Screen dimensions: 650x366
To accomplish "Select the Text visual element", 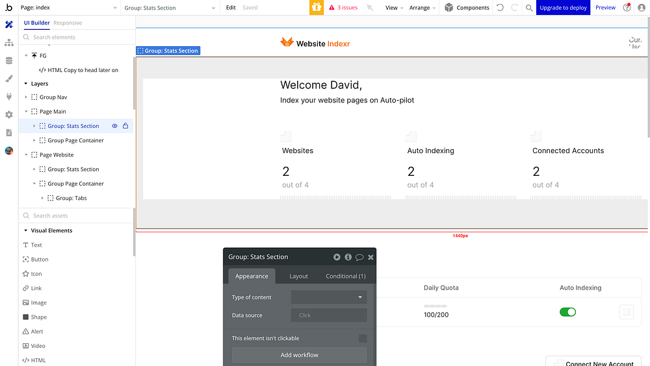I will (32, 245).
